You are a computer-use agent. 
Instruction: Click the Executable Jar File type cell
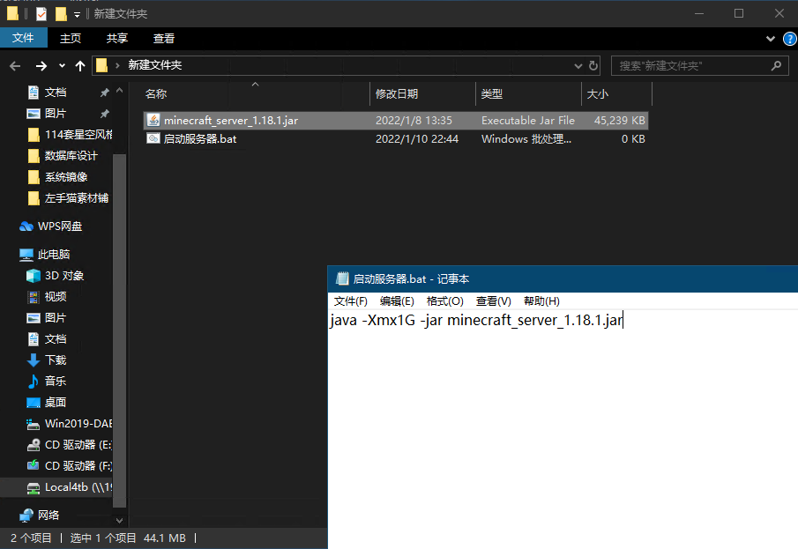(x=528, y=121)
